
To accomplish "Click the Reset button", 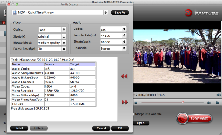I will click(19, 128).
